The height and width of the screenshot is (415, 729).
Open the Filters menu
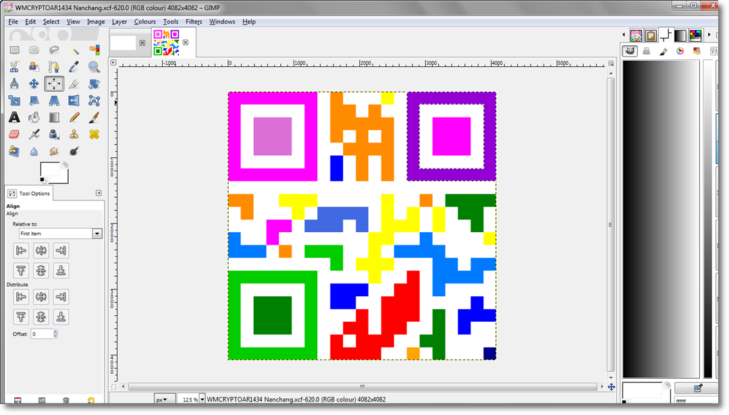[194, 22]
